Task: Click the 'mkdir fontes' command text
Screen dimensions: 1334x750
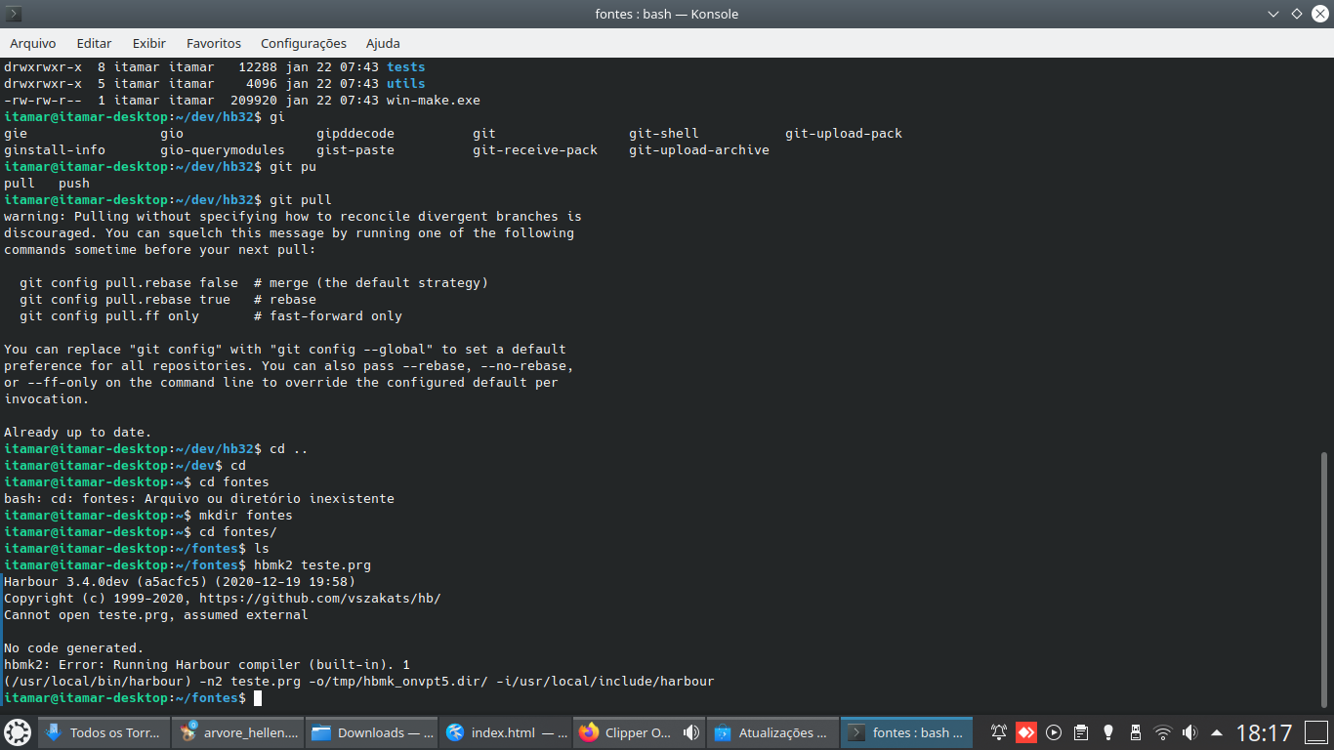Action: [x=246, y=515]
